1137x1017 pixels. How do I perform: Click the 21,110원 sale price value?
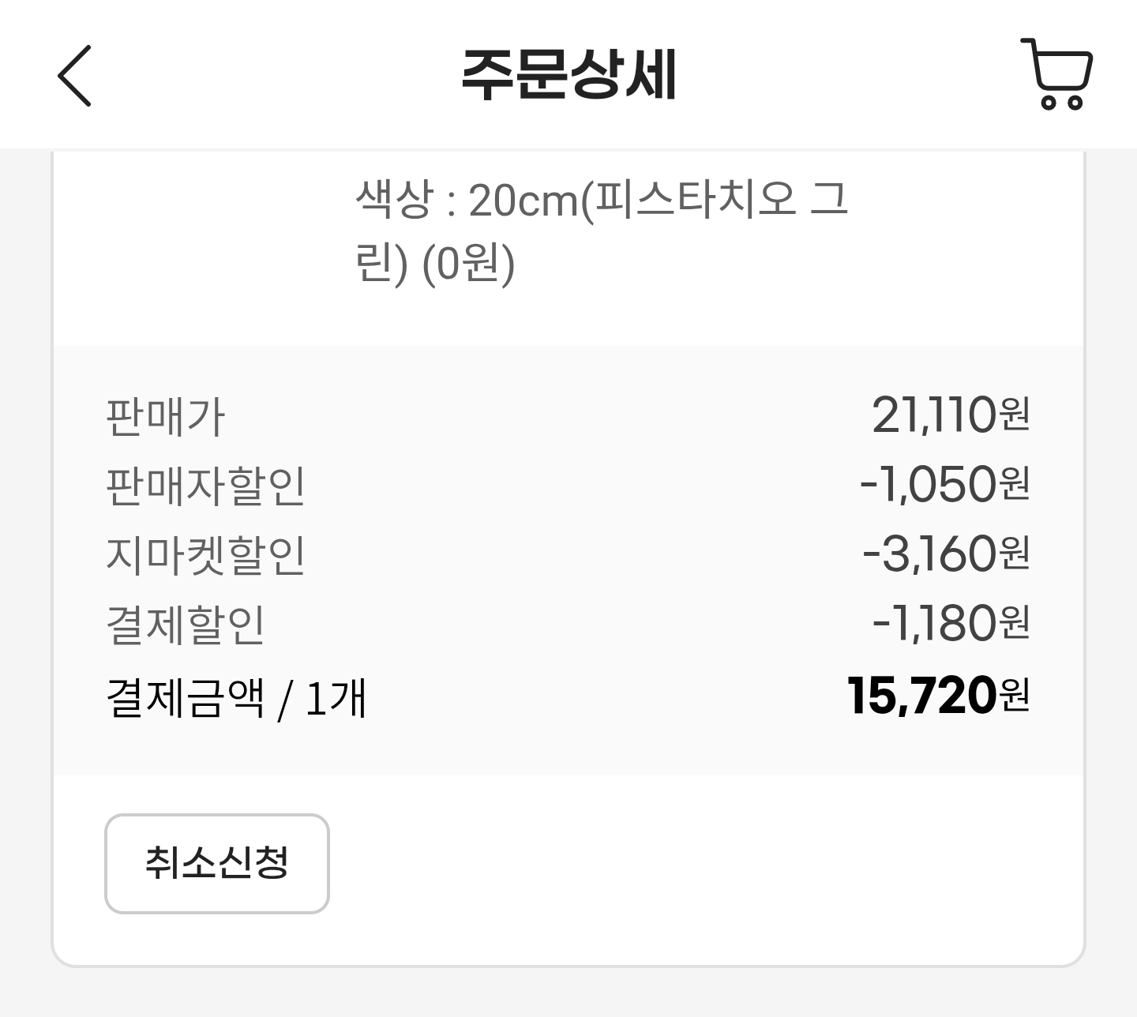(951, 415)
